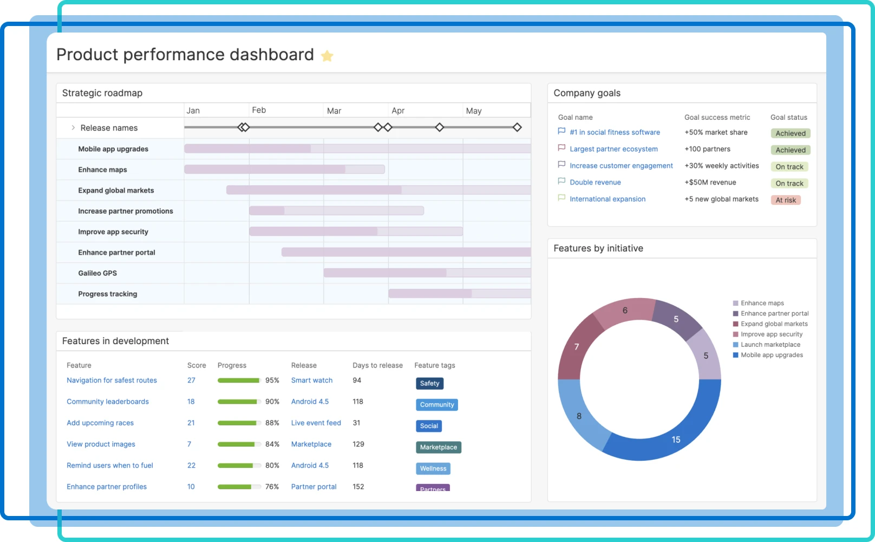875x542 pixels.
Task: Click the "Achieved" badge for market share goal
Action: coord(790,133)
